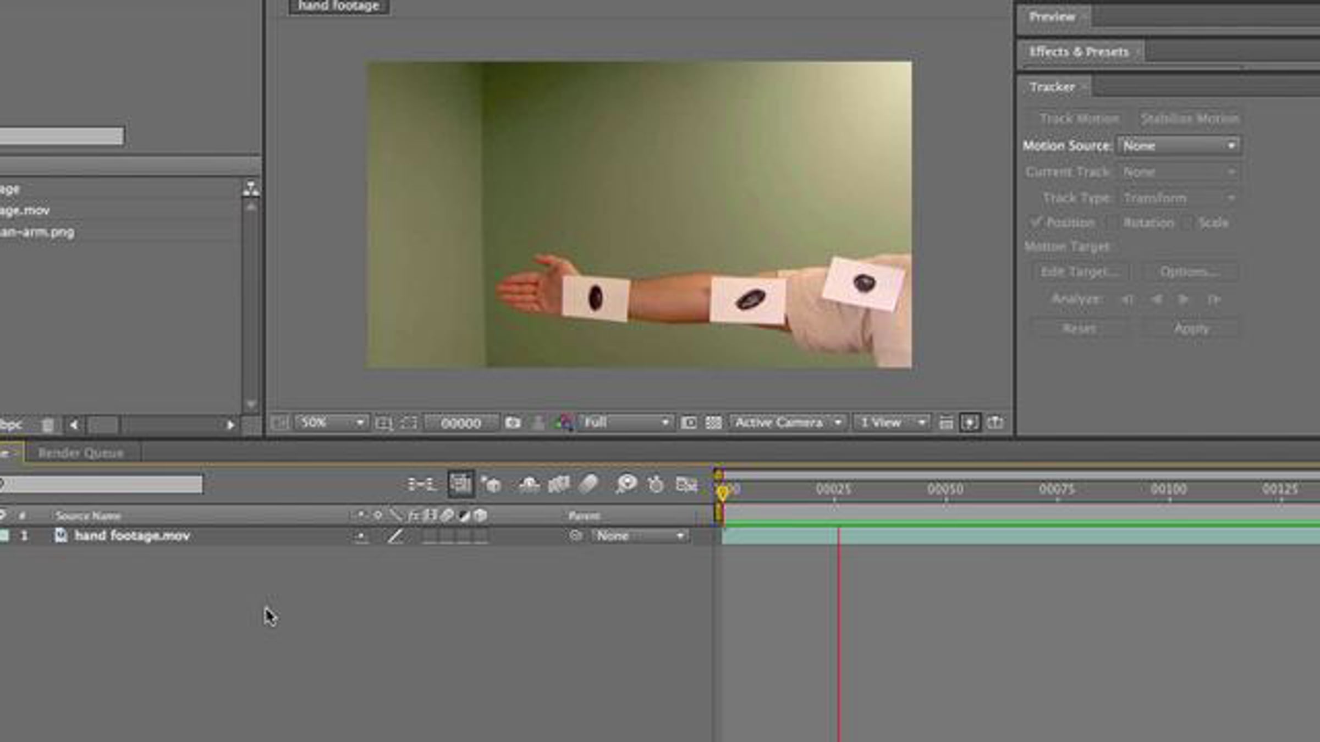Click the Apply button in Tracker

1191,329
